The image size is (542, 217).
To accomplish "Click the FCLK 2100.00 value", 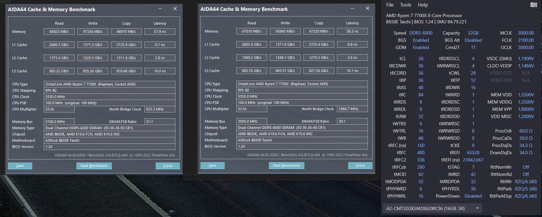I will click(526, 40).
